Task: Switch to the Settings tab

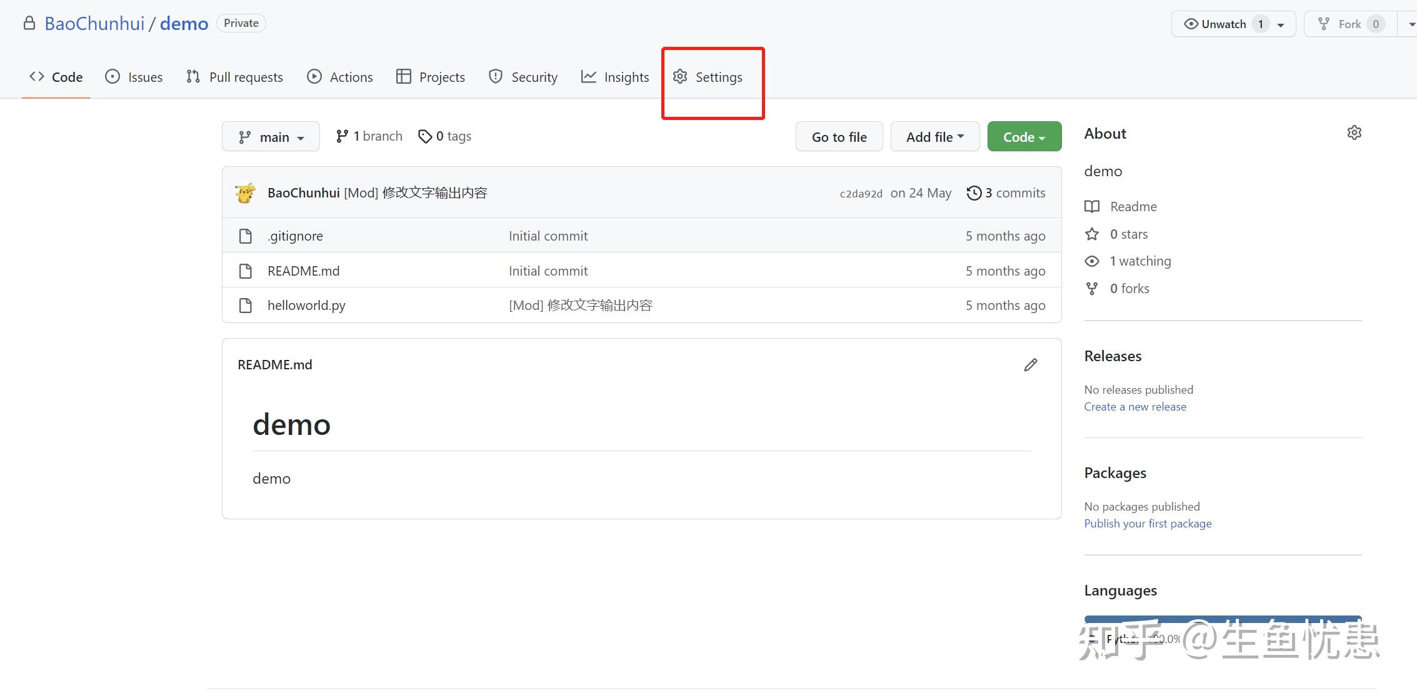Action: click(708, 77)
